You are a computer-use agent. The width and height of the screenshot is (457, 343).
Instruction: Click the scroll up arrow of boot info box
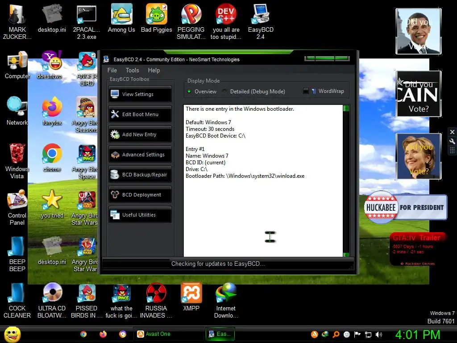coord(346,109)
